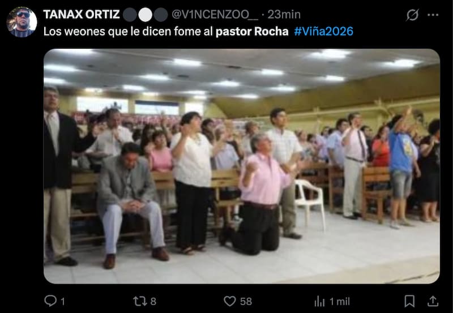Open the #Viña2026 hashtag
The width and height of the screenshot is (453, 313).
[323, 31]
